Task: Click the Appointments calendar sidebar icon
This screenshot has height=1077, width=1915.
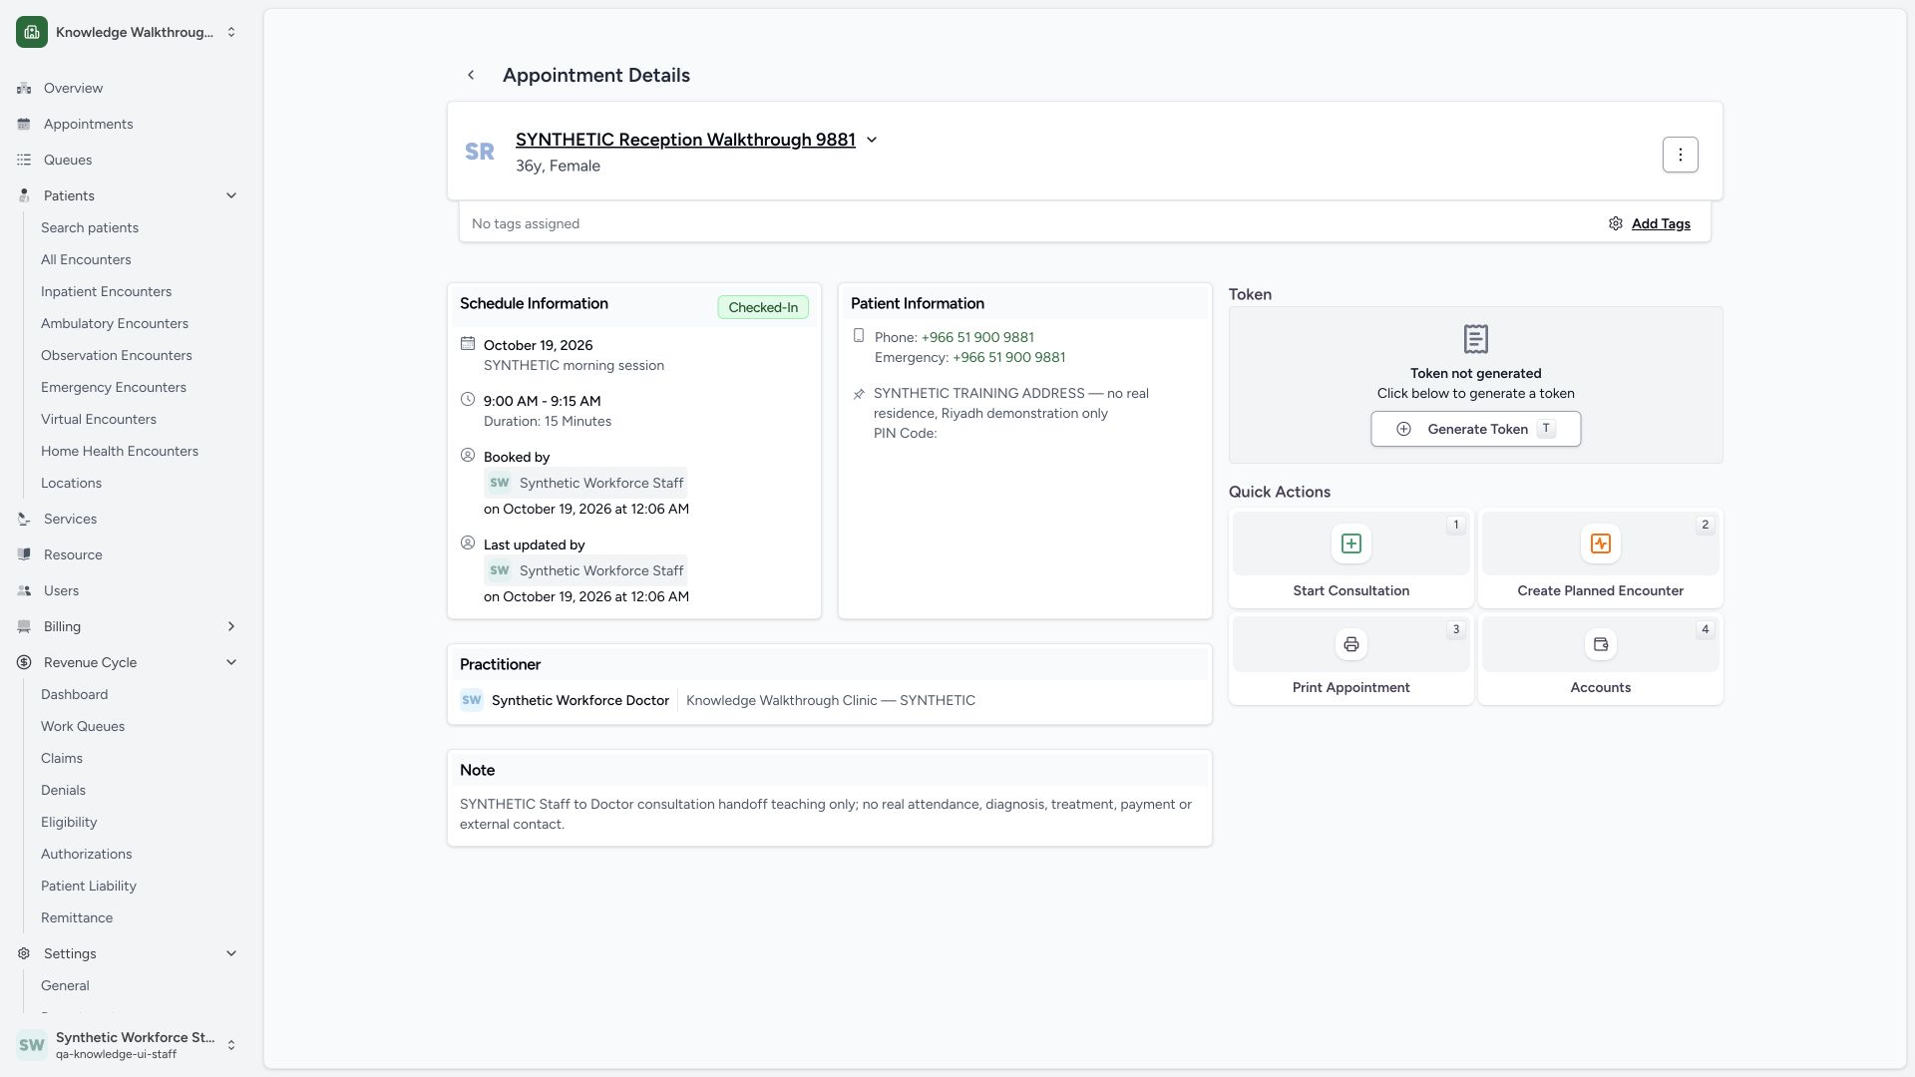Action: coord(24,124)
